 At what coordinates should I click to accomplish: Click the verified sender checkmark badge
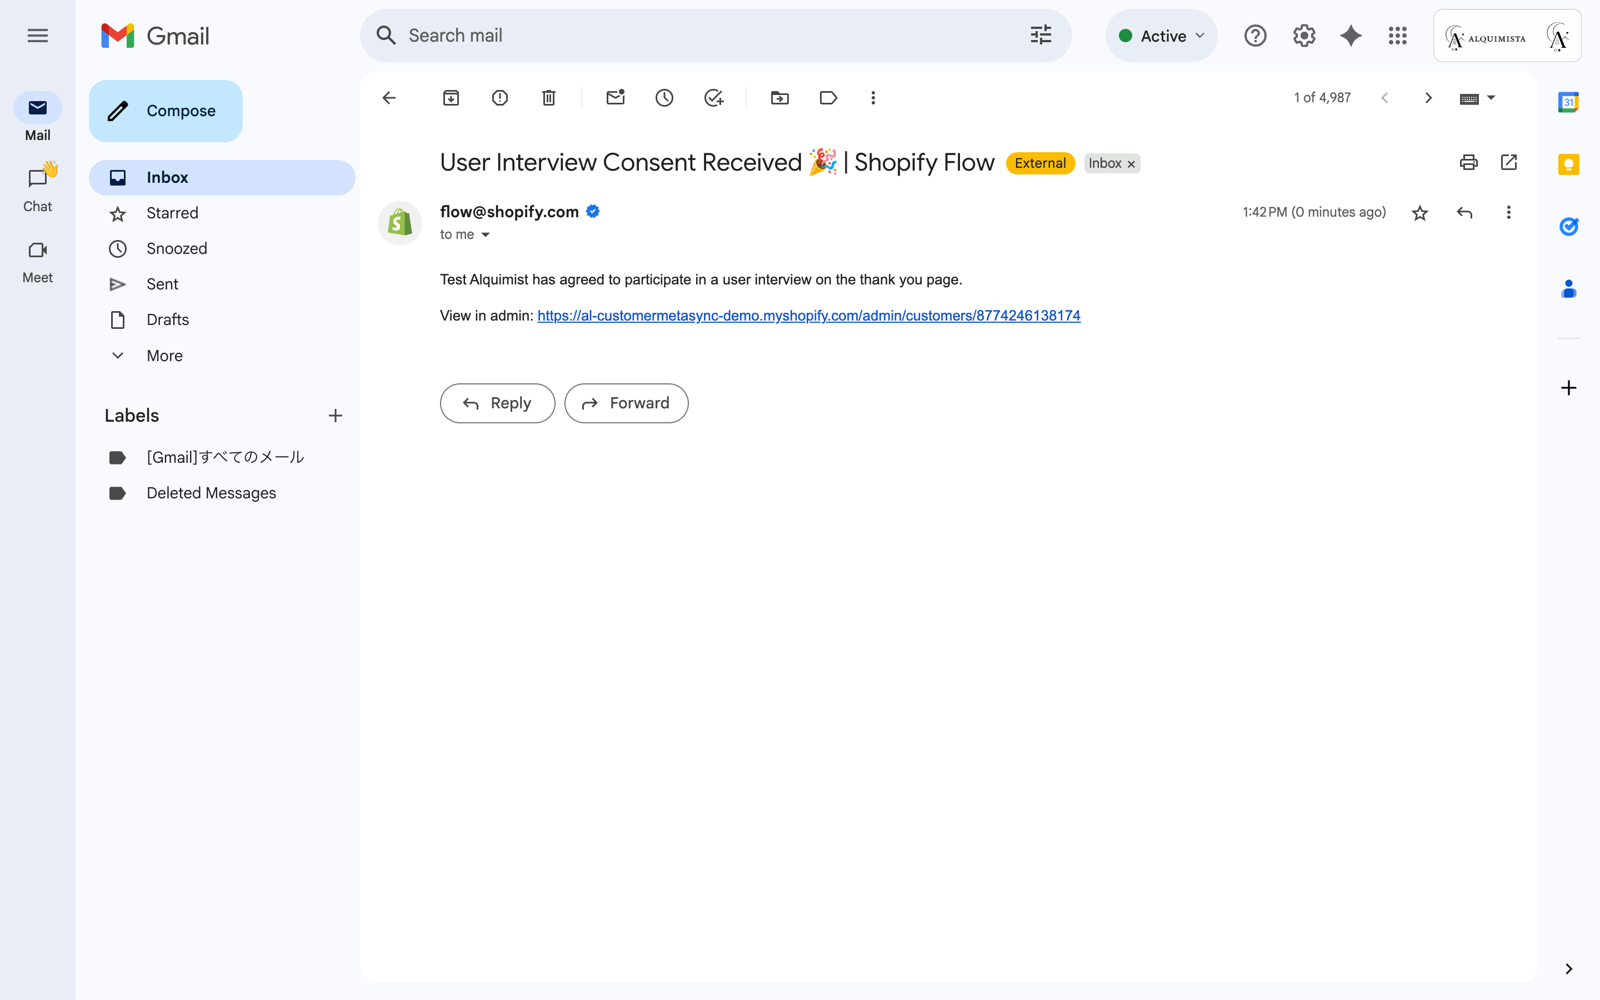click(x=593, y=212)
